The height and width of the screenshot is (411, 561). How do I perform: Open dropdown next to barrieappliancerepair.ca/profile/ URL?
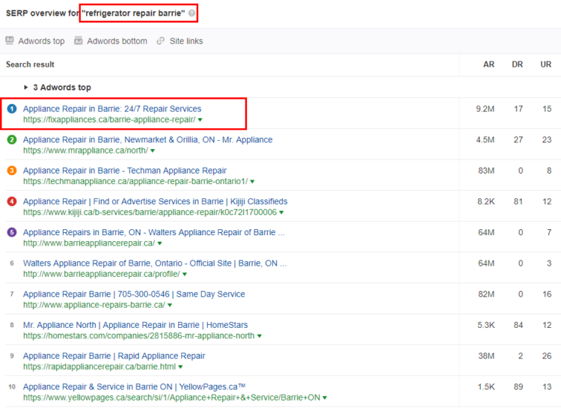[x=185, y=274]
